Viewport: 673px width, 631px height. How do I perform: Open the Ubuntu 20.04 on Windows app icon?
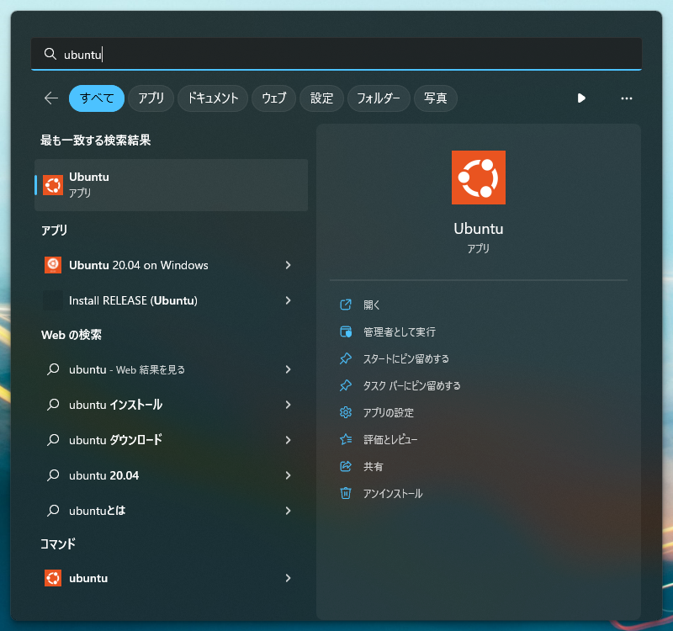tap(53, 265)
